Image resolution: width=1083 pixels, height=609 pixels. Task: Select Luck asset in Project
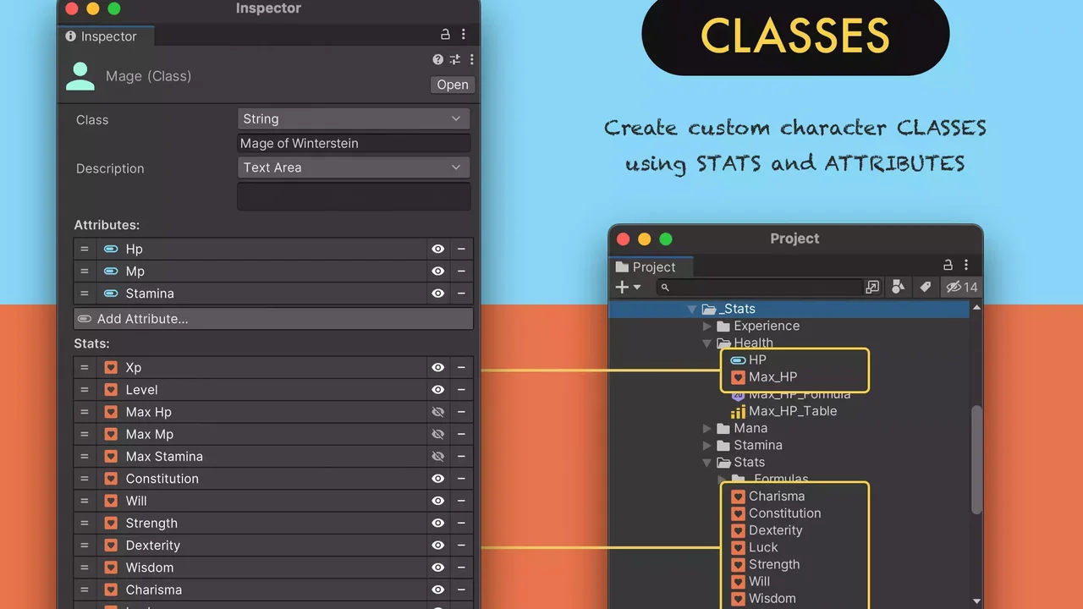point(763,547)
